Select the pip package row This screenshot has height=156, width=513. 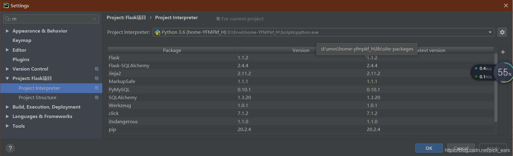301,130
